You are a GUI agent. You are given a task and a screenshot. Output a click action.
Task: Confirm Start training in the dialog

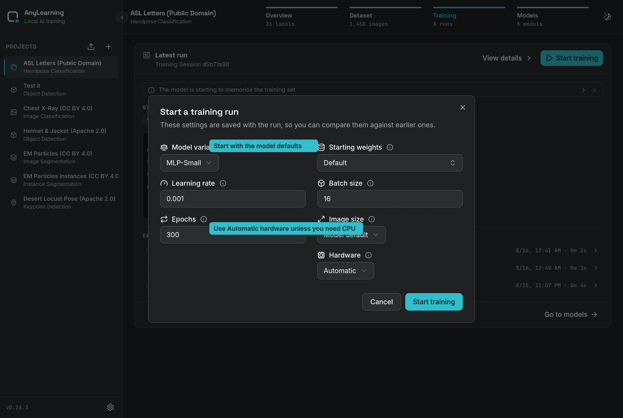(x=434, y=302)
